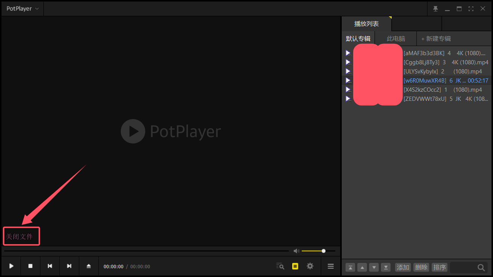
Task: Open the hamburger menu icon
Action: point(331,266)
